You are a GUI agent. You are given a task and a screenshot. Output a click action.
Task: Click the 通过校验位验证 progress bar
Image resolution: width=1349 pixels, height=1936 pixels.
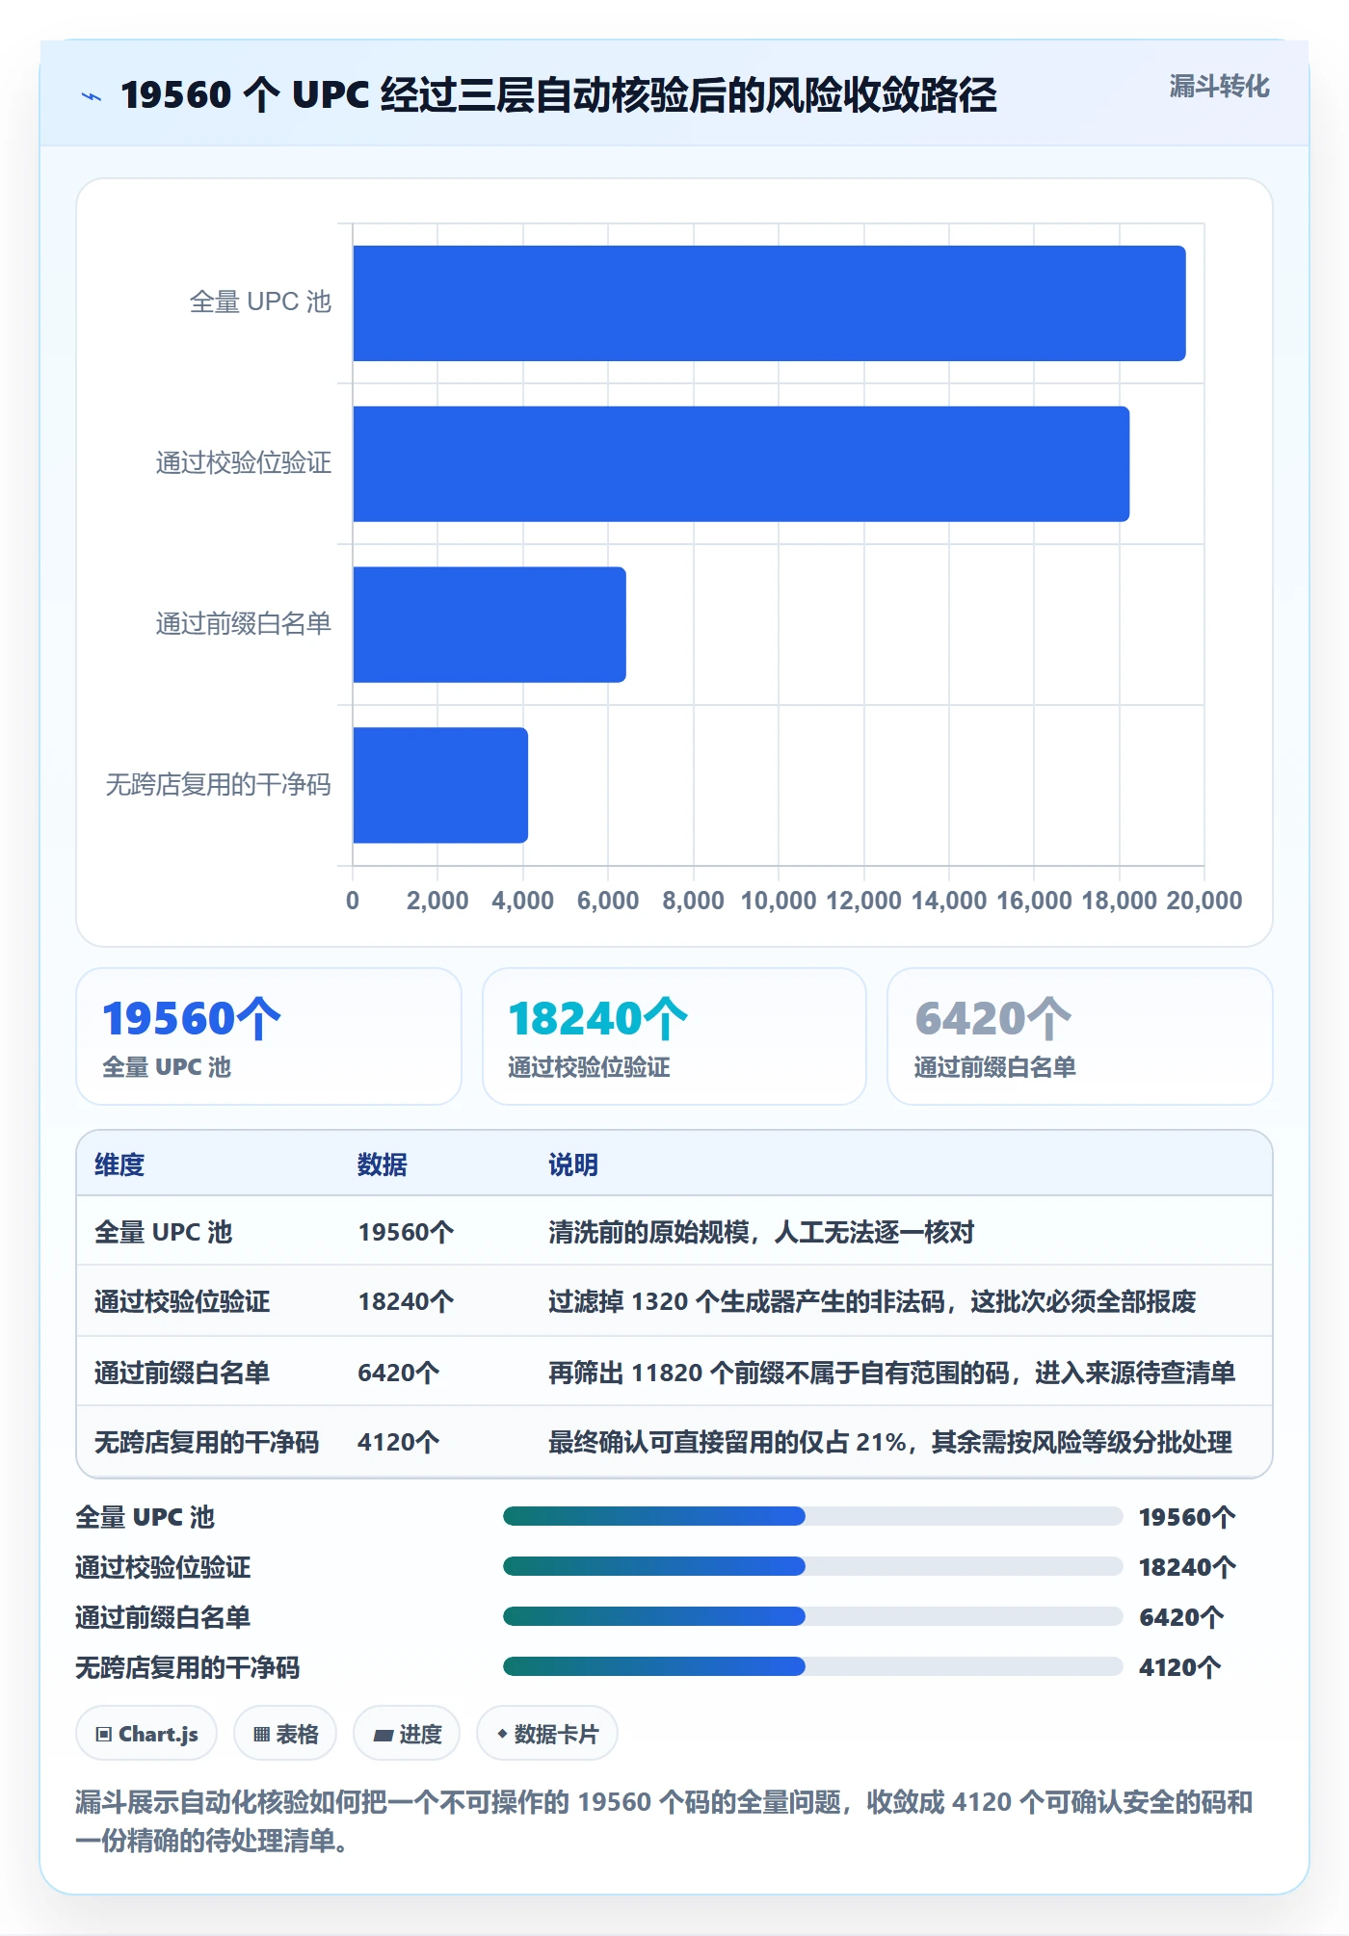coord(813,1566)
